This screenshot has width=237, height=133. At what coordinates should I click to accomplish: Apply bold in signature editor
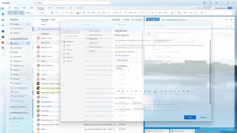click(x=136, y=91)
